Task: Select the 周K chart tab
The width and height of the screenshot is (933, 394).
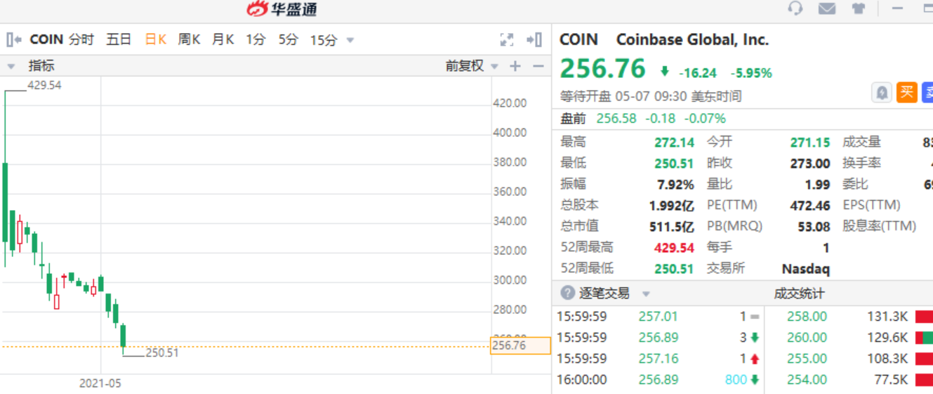Action: (189, 39)
